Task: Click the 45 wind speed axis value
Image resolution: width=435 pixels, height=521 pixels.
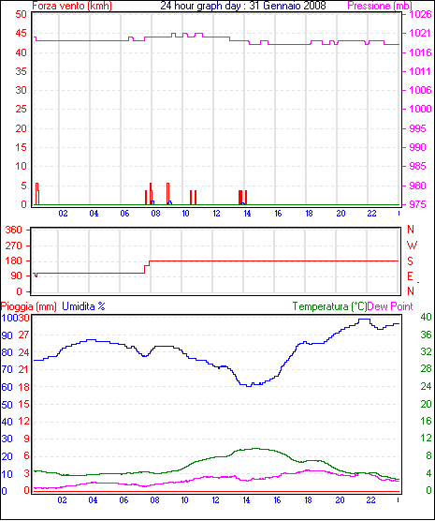Action: 21,33
